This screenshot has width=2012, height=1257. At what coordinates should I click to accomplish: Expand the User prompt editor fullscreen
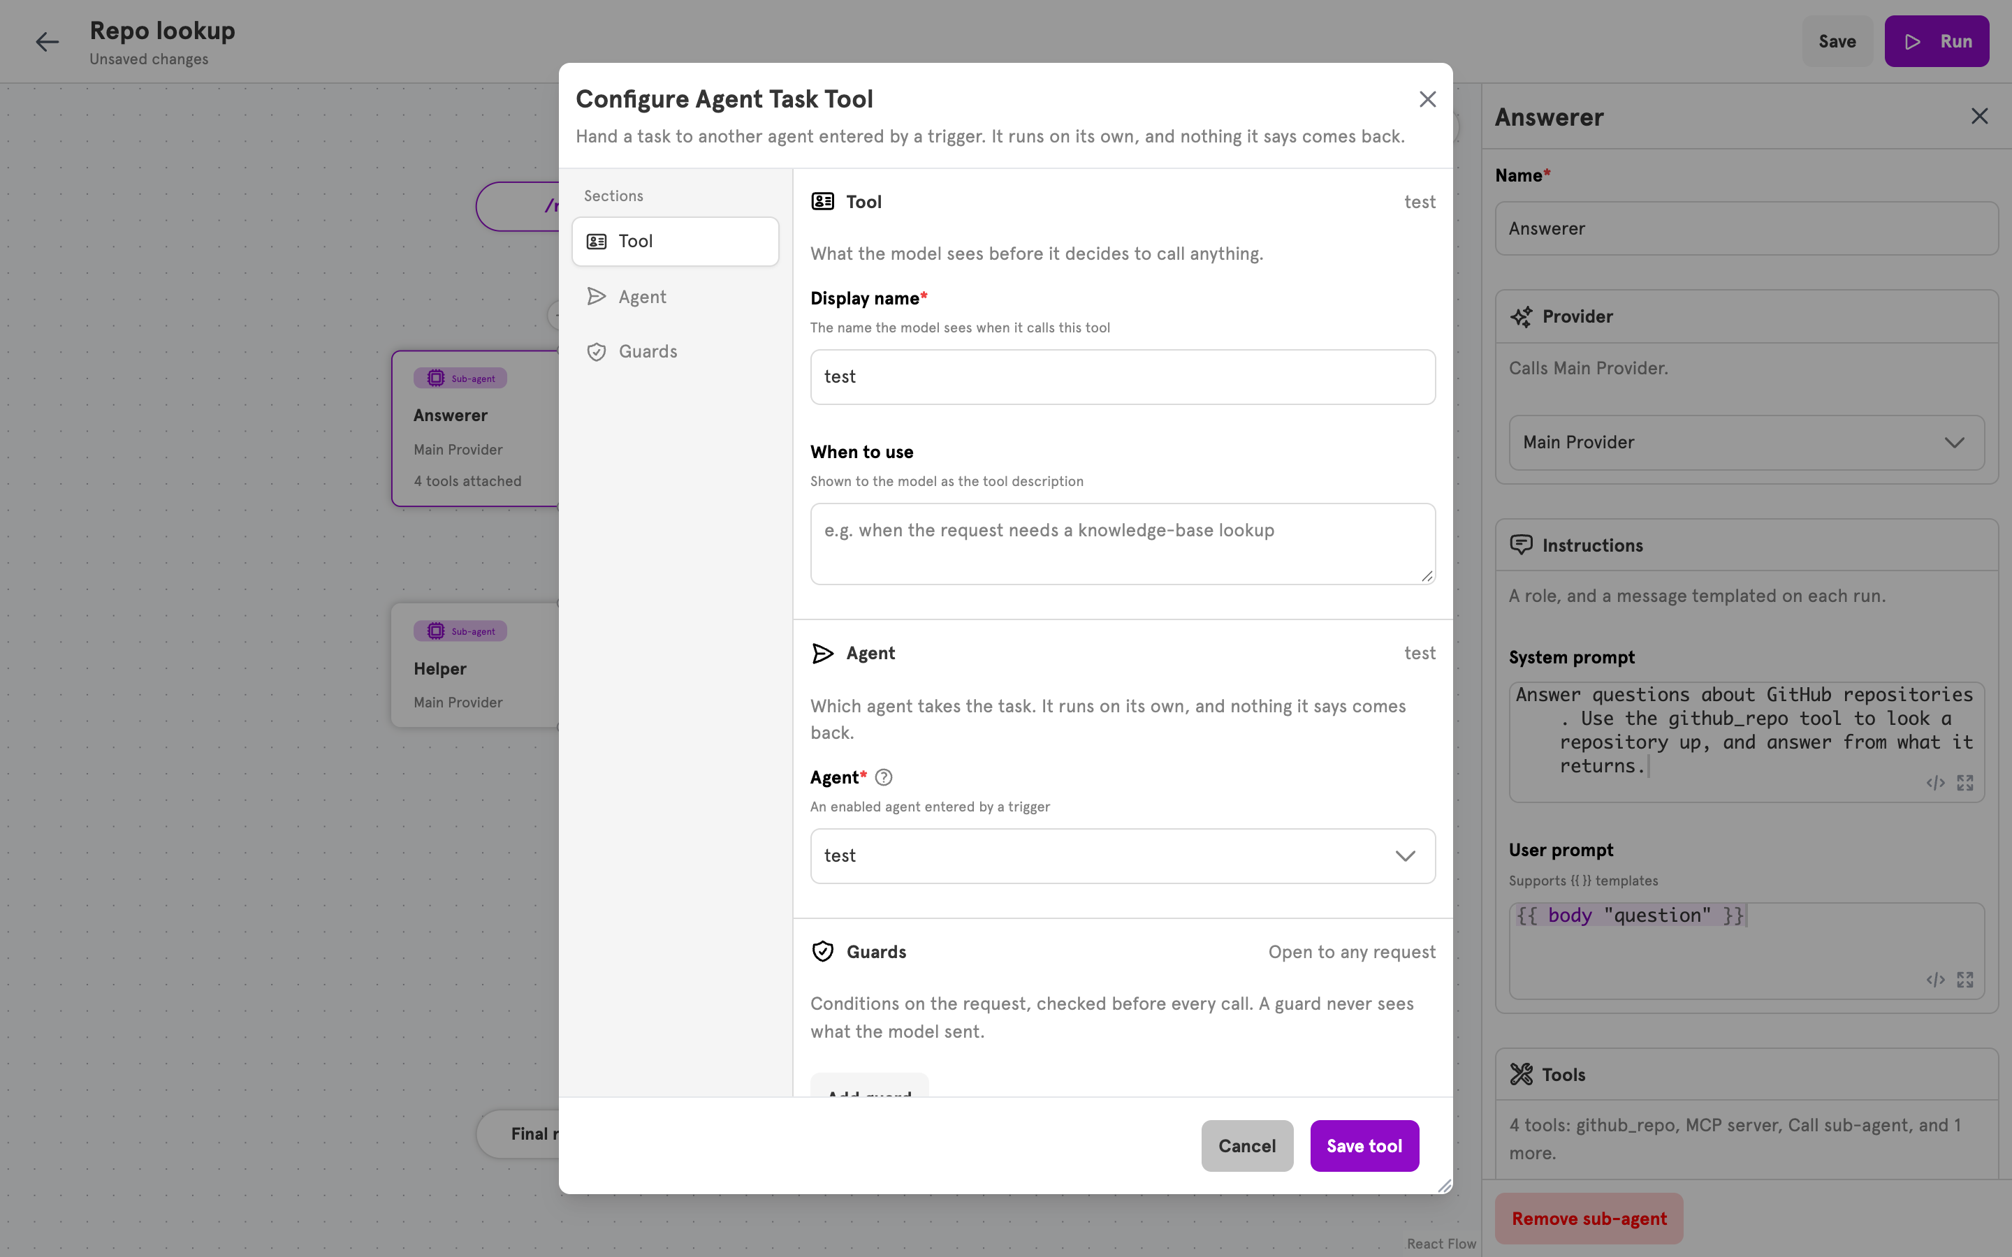point(1964,980)
